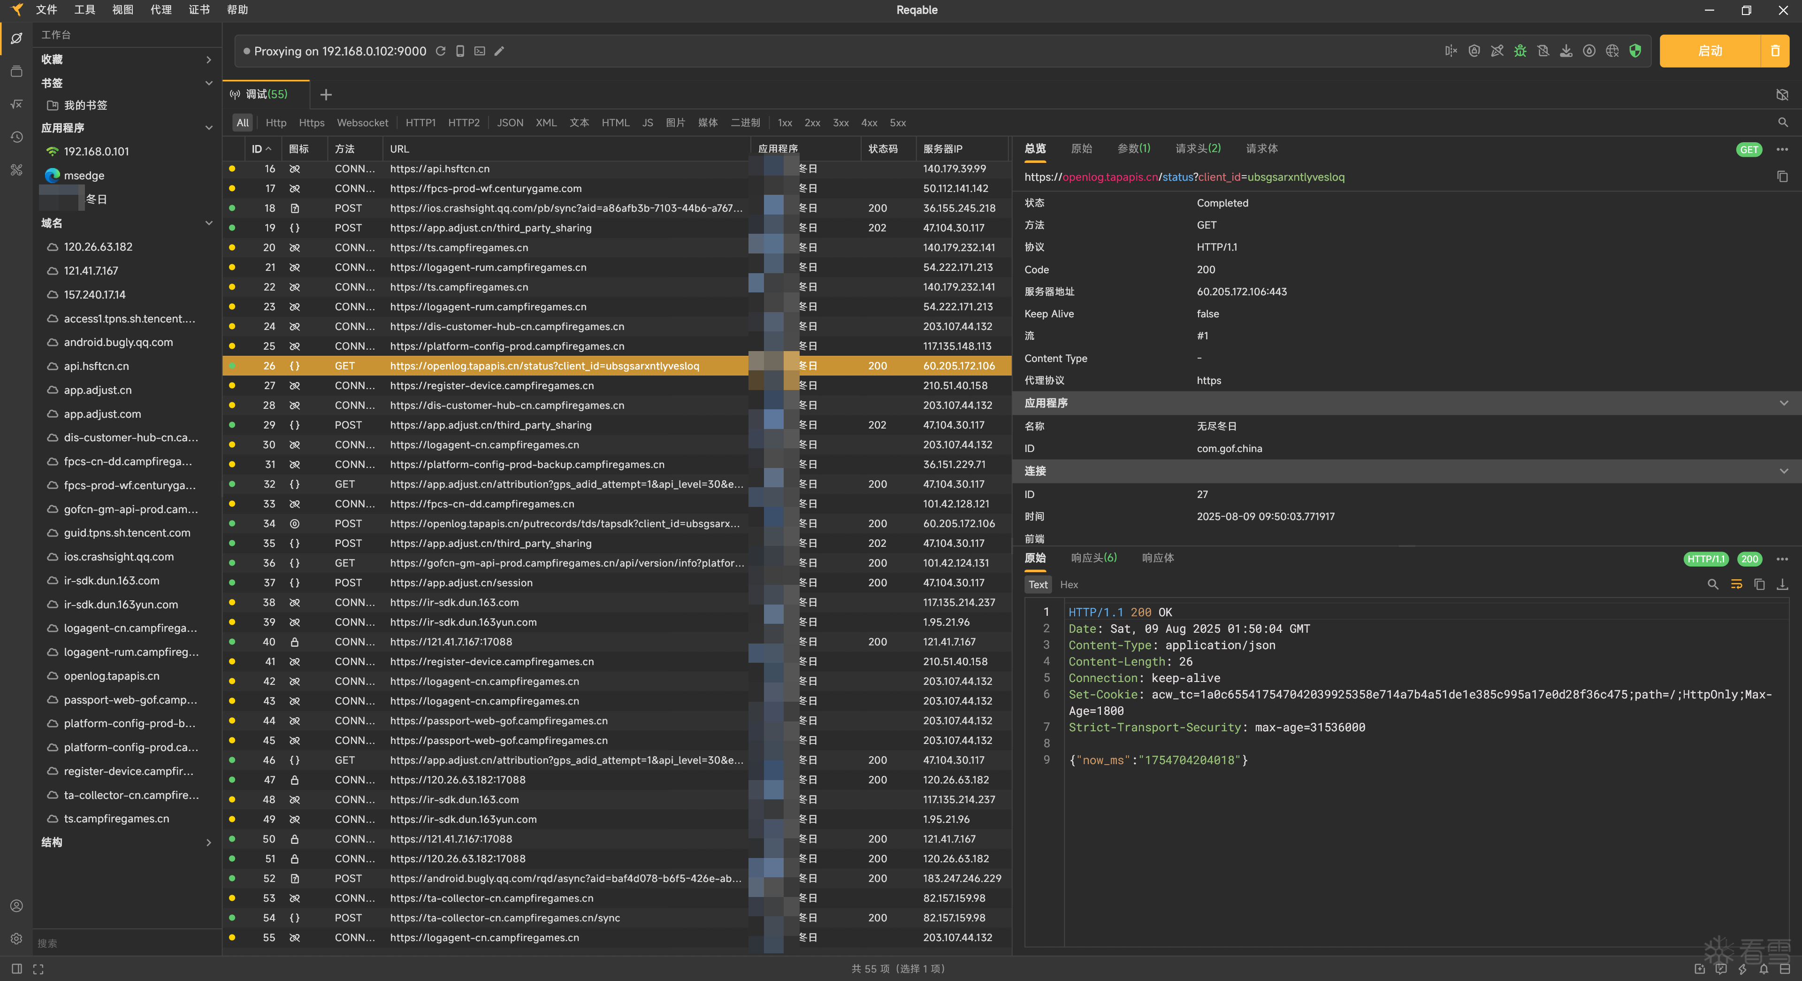Click the orange 启动 button

[x=1710, y=51]
